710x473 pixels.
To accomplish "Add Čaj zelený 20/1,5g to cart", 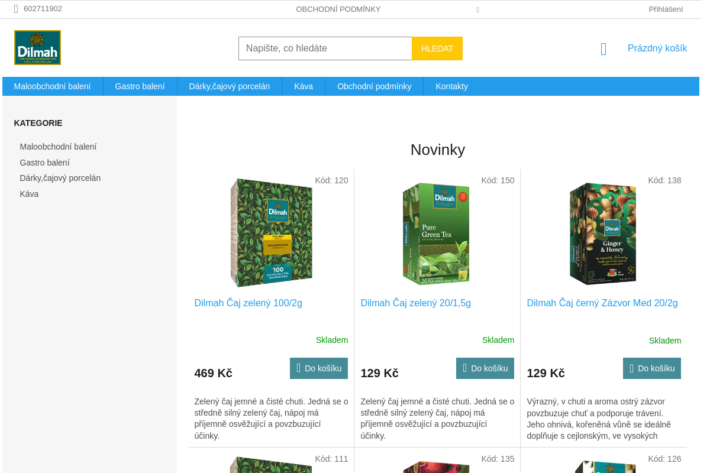I will tap(485, 368).
